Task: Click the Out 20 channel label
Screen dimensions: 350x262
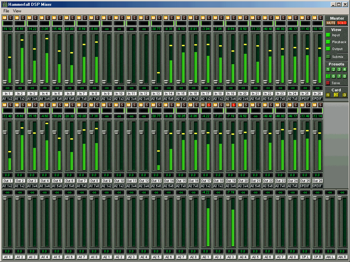Action: (243, 181)
